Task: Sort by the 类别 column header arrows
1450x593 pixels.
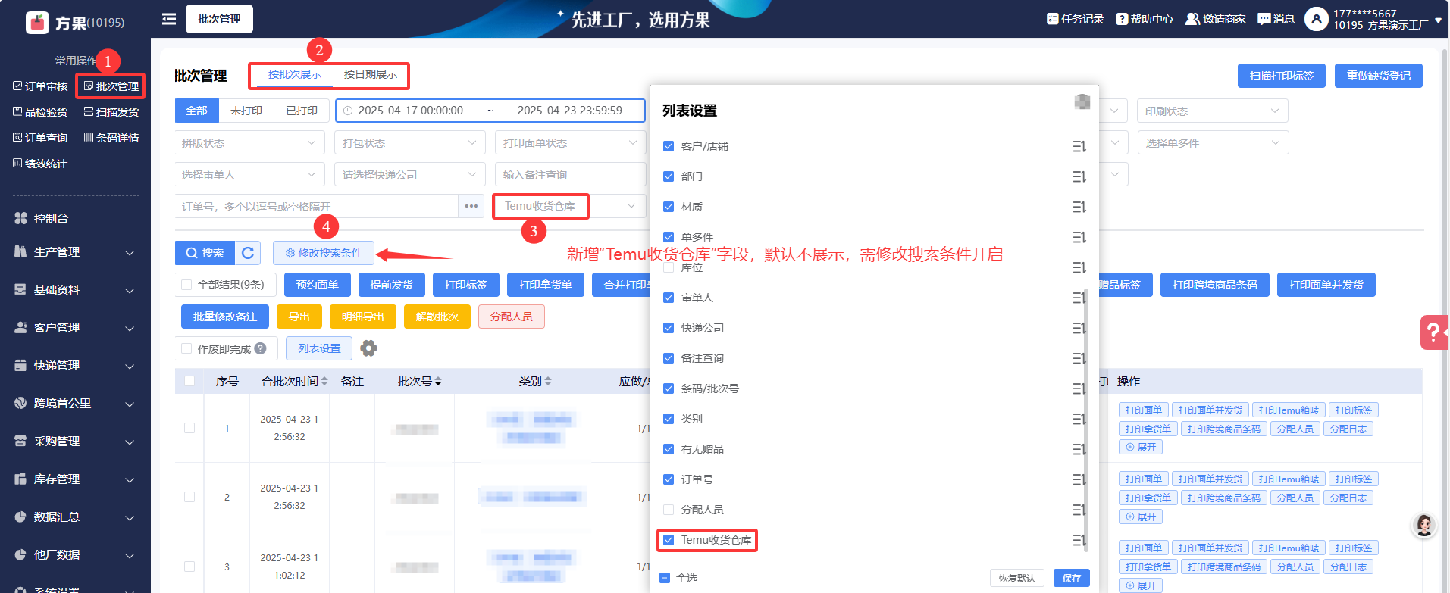Action: pyautogui.click(x=548, y=382)
